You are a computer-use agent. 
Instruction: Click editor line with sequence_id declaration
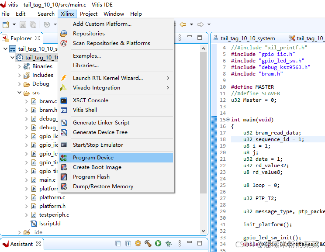pos(278,139)
